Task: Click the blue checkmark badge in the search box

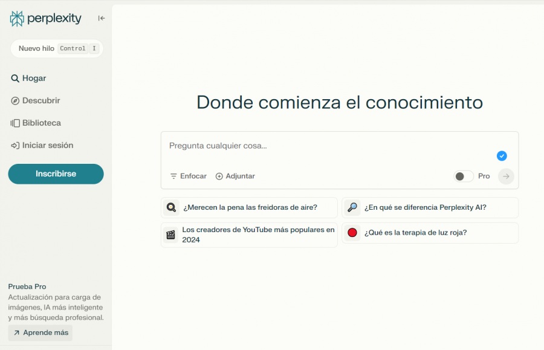Action: [502, 156]
